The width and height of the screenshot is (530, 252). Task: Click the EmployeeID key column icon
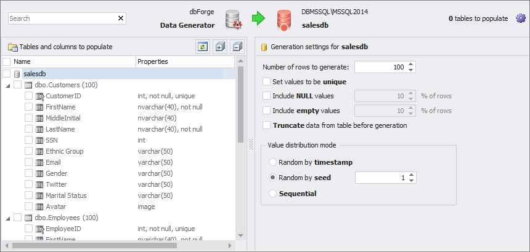tap(39, 229)
